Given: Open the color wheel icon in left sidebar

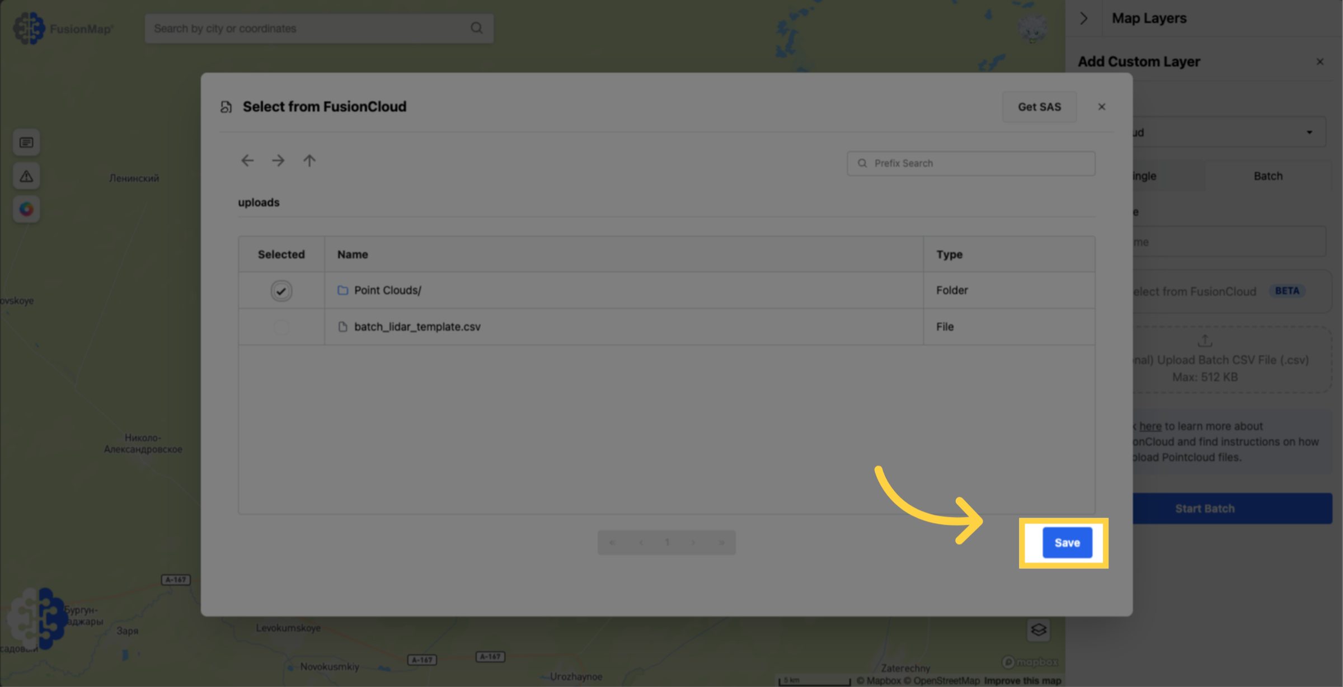Looking at the screenshot, I should (x=26, y=209).
